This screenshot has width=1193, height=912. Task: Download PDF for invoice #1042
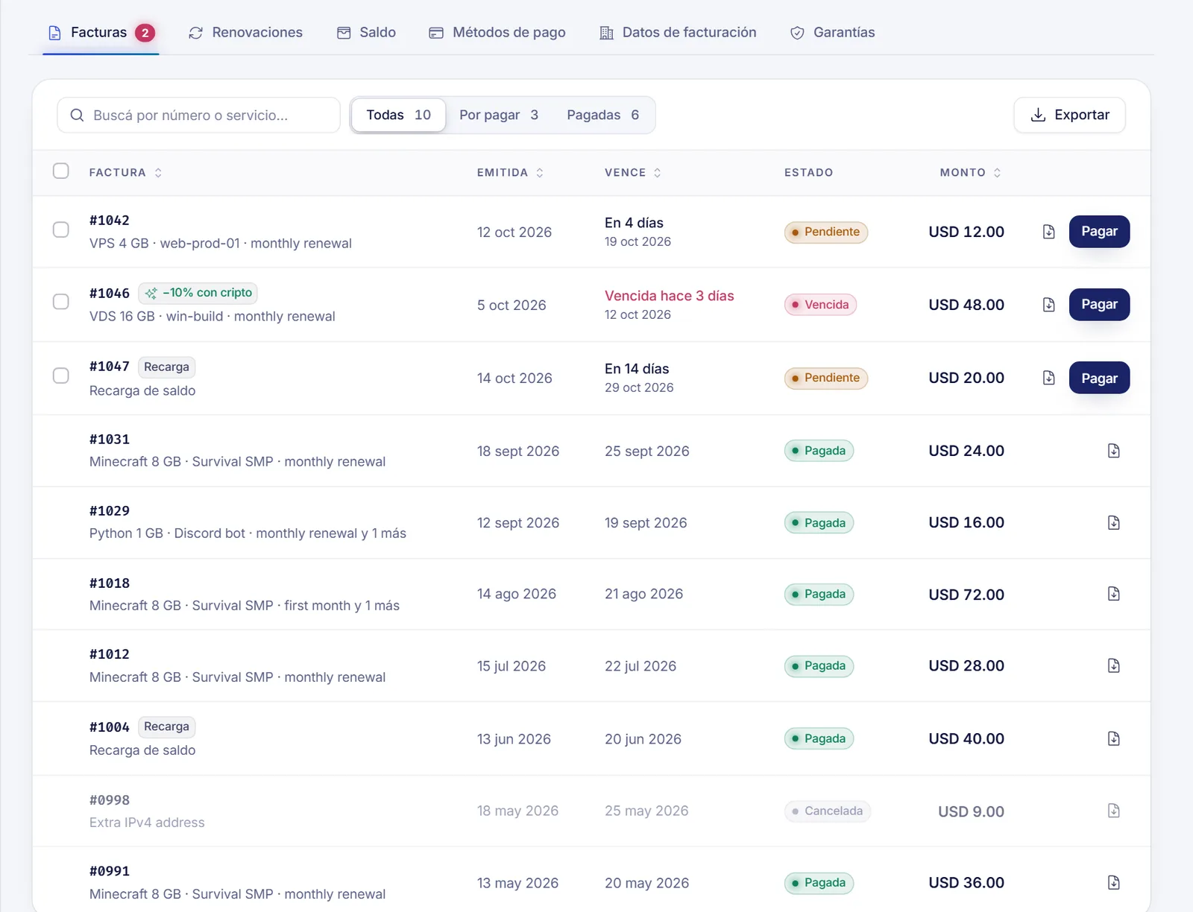(1048, 232)
